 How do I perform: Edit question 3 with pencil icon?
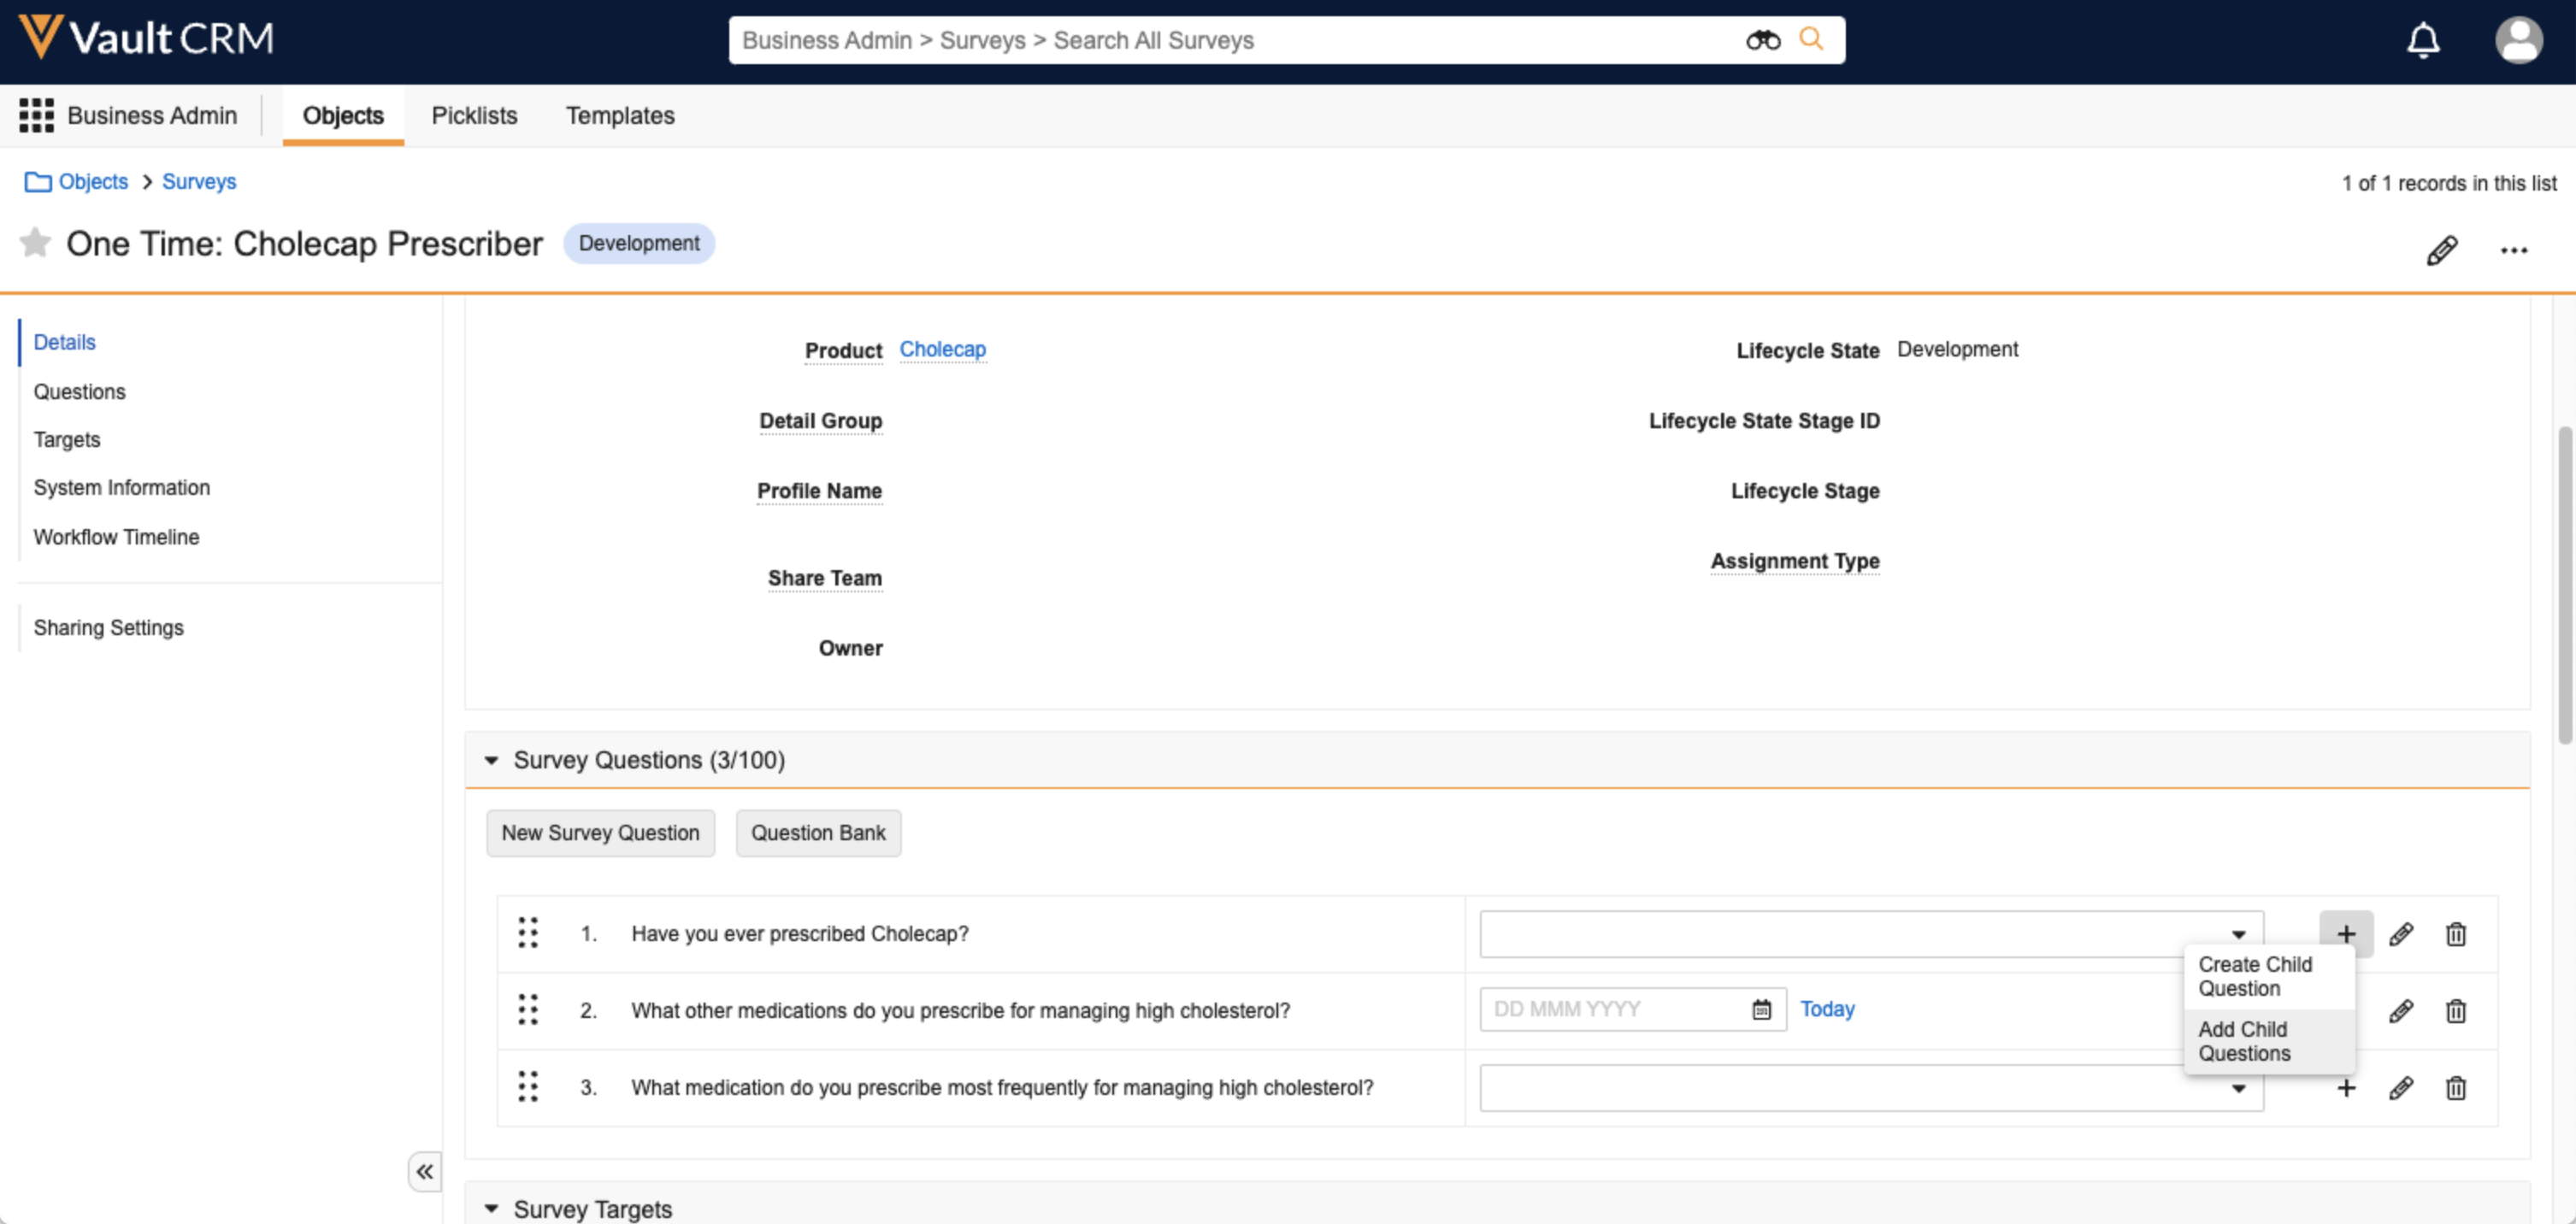pos(2401,1088)
